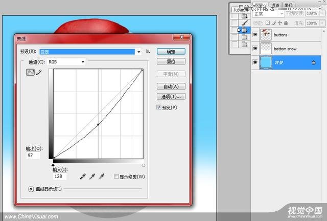The image size is (327, 221).
Task: Open 选项(T)... options button
Action: (x=171, y=96)
